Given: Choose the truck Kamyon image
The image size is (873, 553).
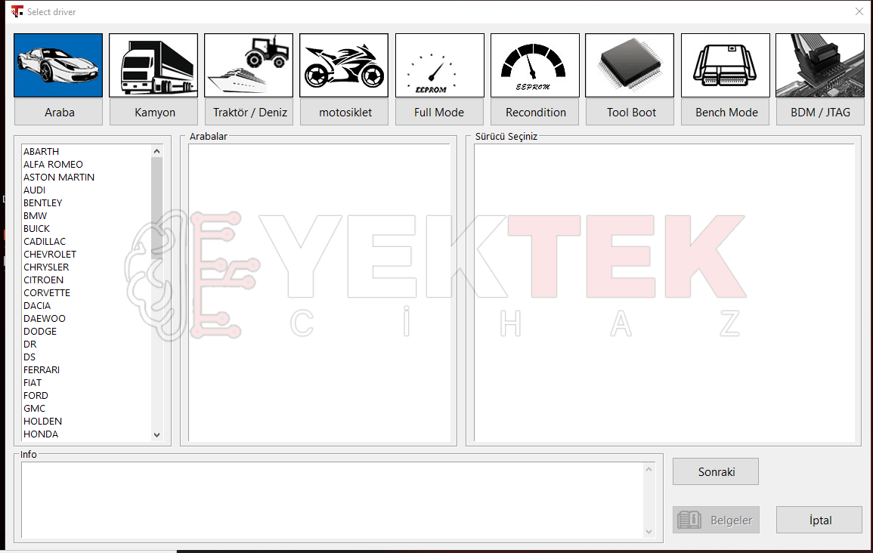Looking at the screenshot, I should point(153,65).
